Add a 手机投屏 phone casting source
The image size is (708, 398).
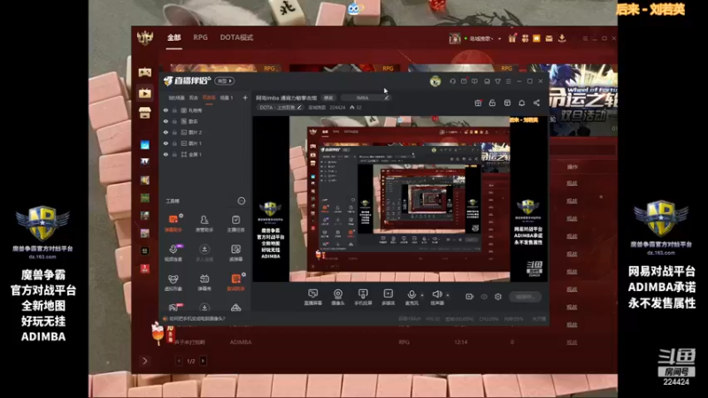[363, 297]
